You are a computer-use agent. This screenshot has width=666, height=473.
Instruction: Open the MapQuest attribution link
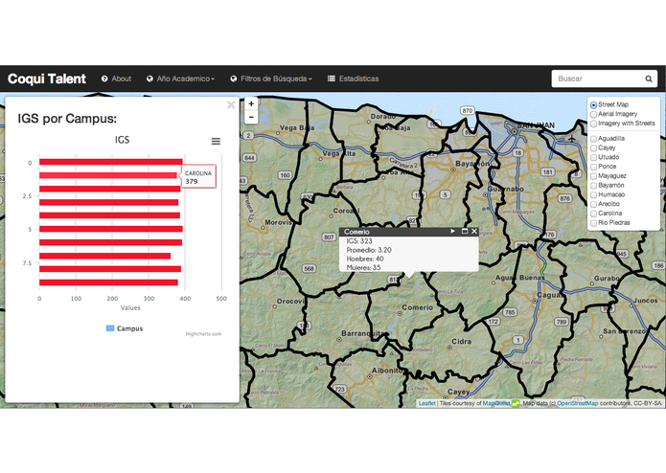click(496, 403)
